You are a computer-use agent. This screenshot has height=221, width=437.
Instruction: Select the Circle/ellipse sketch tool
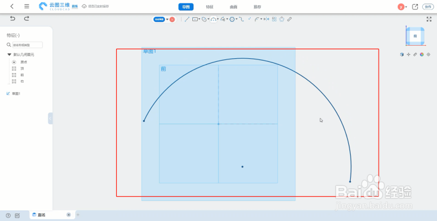coord(204,19)
